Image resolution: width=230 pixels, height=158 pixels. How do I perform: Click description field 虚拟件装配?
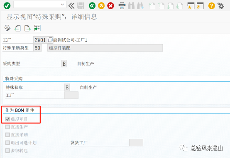click(105, 48)
